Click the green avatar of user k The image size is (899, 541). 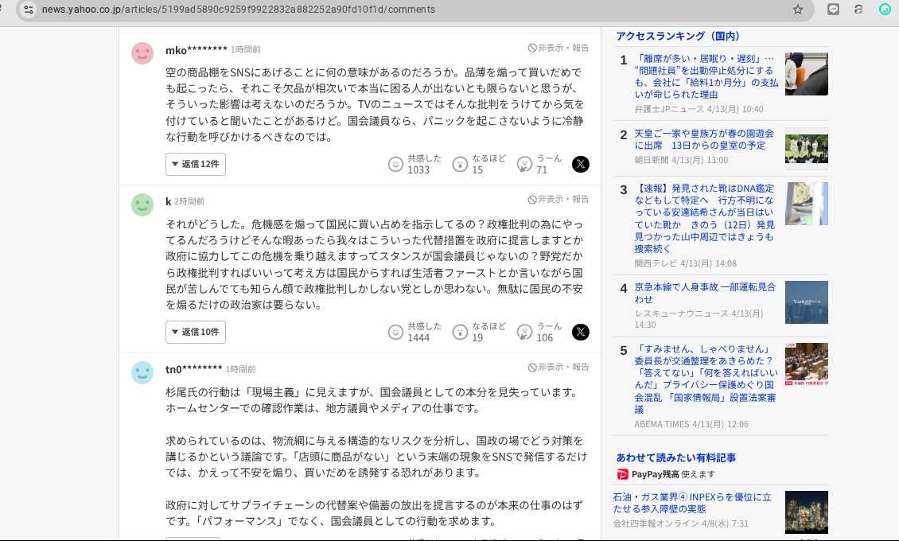(142, 204)
